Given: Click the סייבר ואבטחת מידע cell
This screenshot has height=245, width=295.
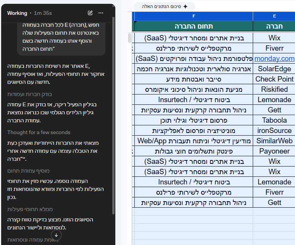Looking at the screenshot, I should click(194, 79).
